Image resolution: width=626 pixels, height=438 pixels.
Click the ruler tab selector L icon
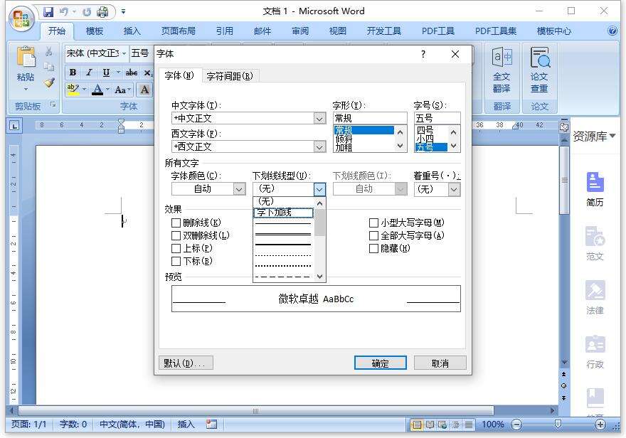14,126
